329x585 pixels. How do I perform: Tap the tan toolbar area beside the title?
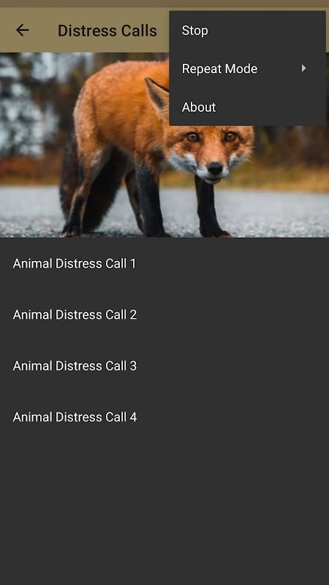click(x=163, y=30)
